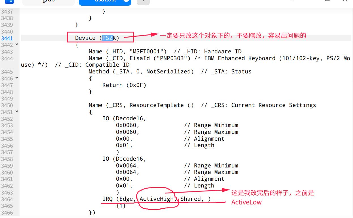Screen dimensions: 353x218
Task: Click line number 3466 in the gutter
Action: [7, 212]
